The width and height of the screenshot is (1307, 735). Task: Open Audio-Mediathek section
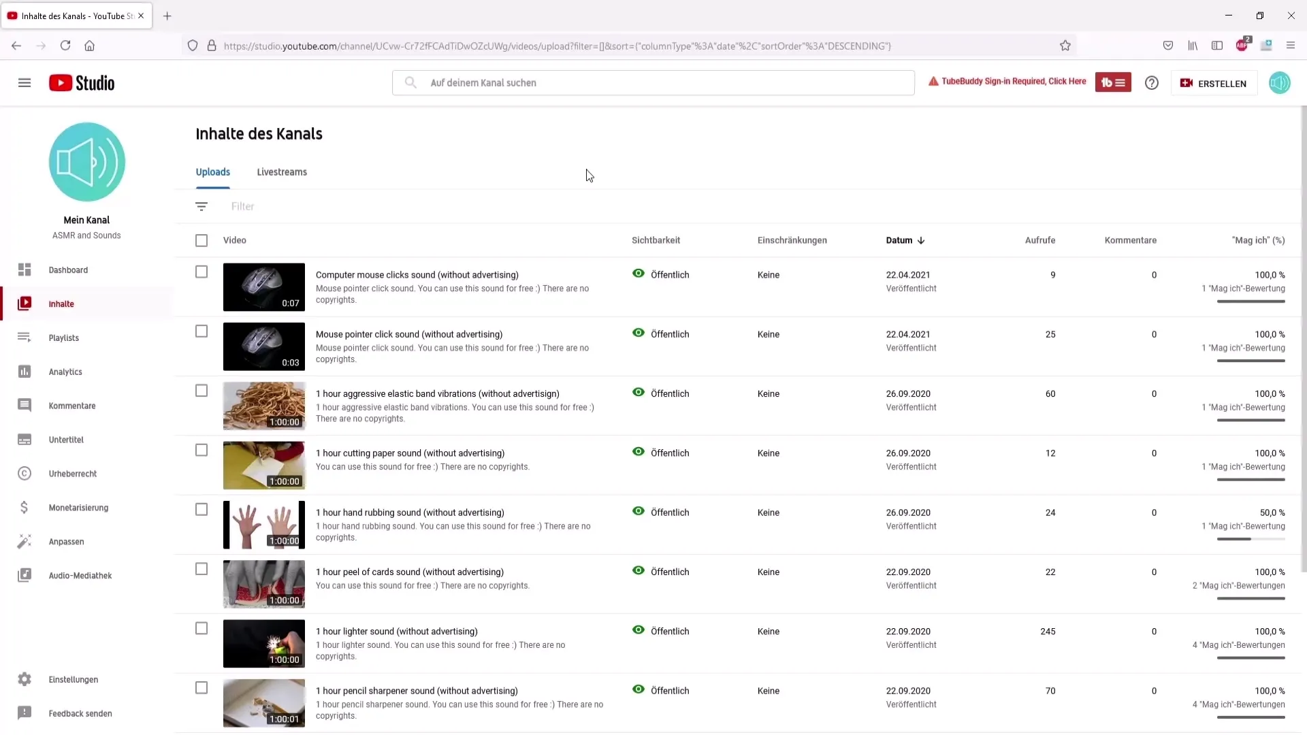tap(80, 575)
